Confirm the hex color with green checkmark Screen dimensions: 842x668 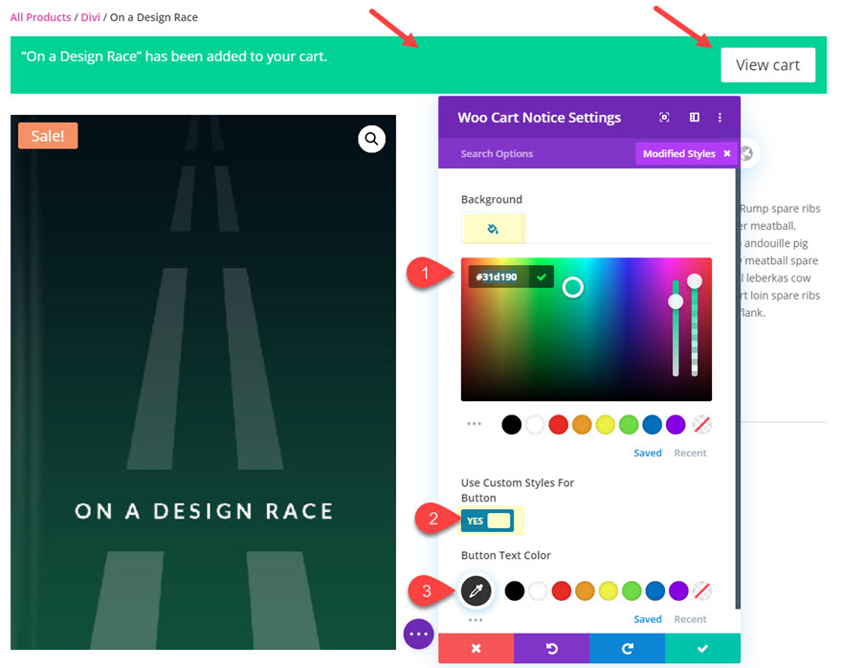(542, 278)
